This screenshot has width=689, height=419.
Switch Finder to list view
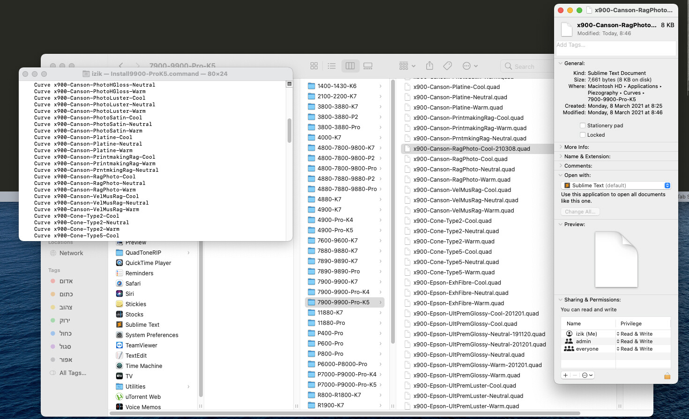(x=332, y=66)
